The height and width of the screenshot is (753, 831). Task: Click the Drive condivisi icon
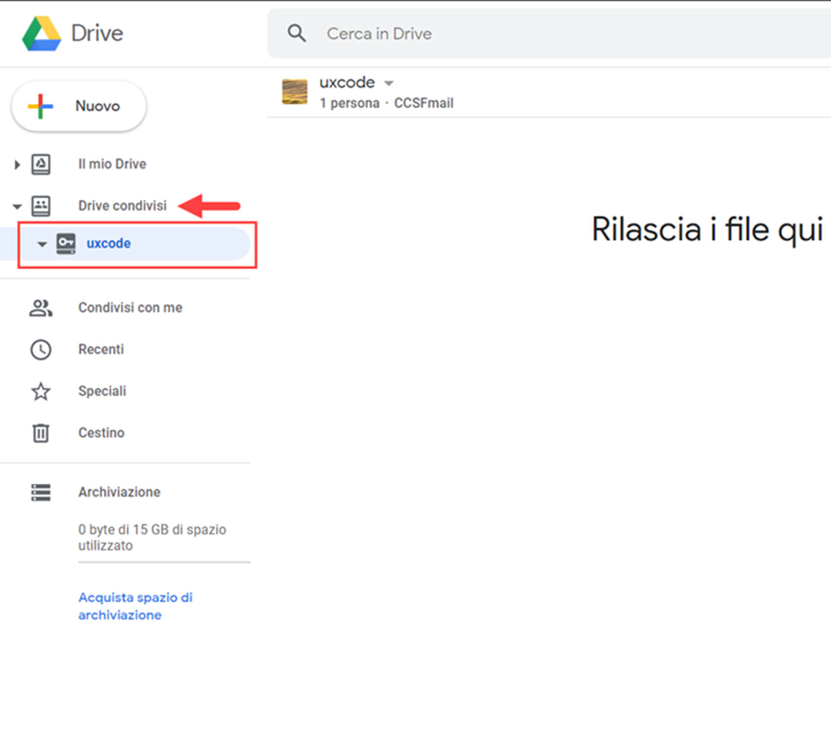40,206
